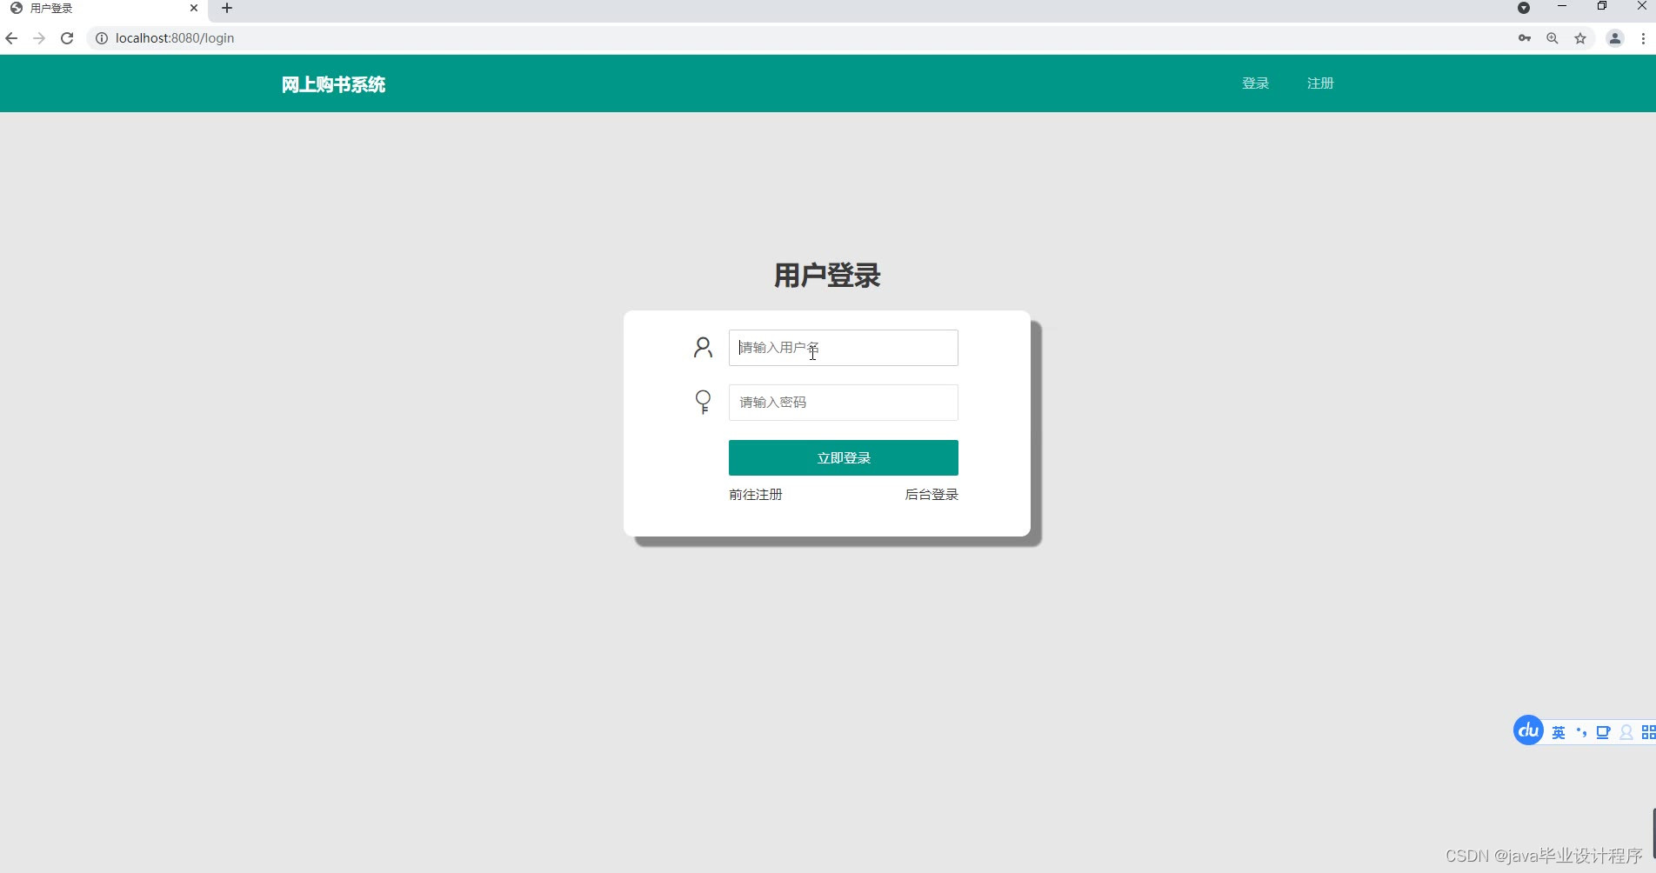This screenshot has height=873, width=1656.
Task: Open the Chrome three-dot menu
Action: pyautogui.click(x=1643, y=38)
